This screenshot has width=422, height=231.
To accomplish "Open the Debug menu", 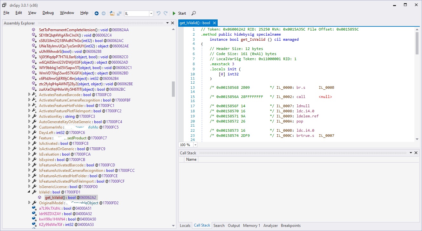I will tap(48, 13).
